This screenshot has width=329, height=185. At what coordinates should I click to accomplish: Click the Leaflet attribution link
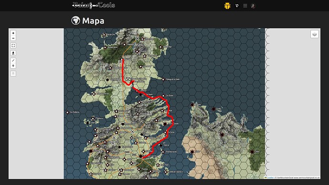pos(270,178)
